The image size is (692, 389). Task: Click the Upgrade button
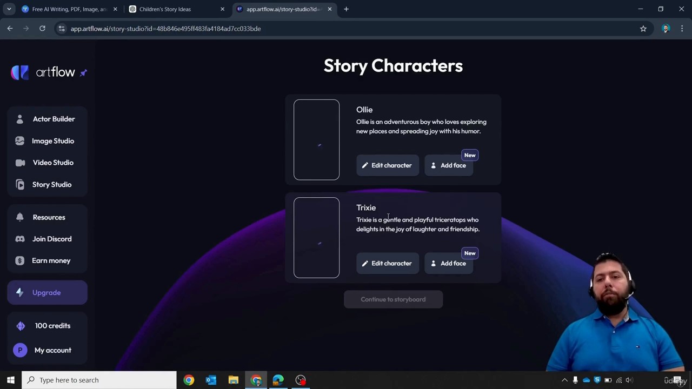[x=47, y=293]
